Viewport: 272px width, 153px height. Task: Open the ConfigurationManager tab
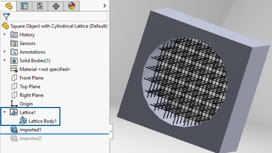click(40, 6)
